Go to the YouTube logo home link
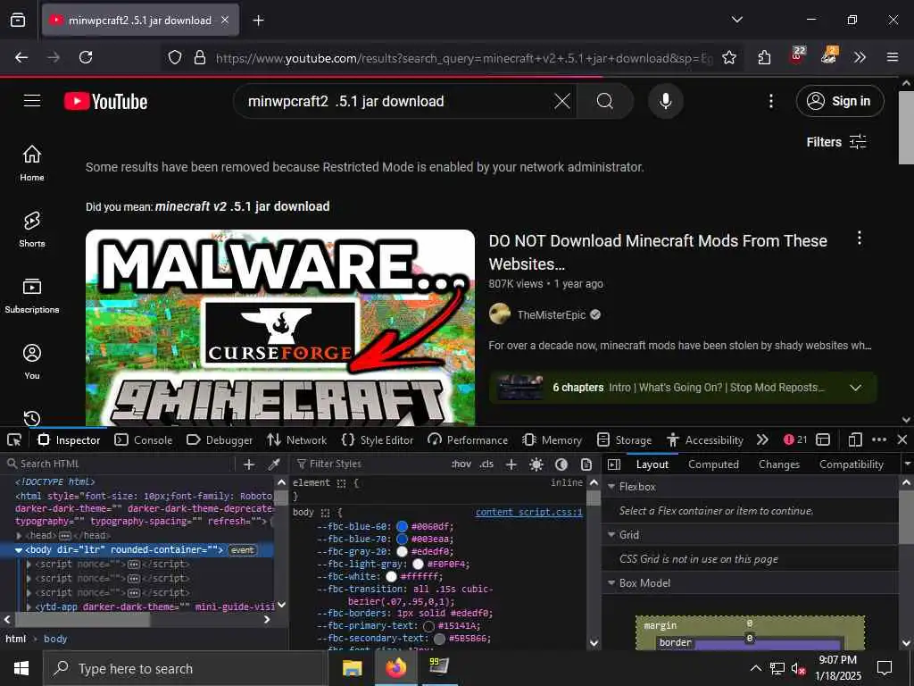Image resolution: width=914 pixels, height=686 pixels. (x=105, y=102)
